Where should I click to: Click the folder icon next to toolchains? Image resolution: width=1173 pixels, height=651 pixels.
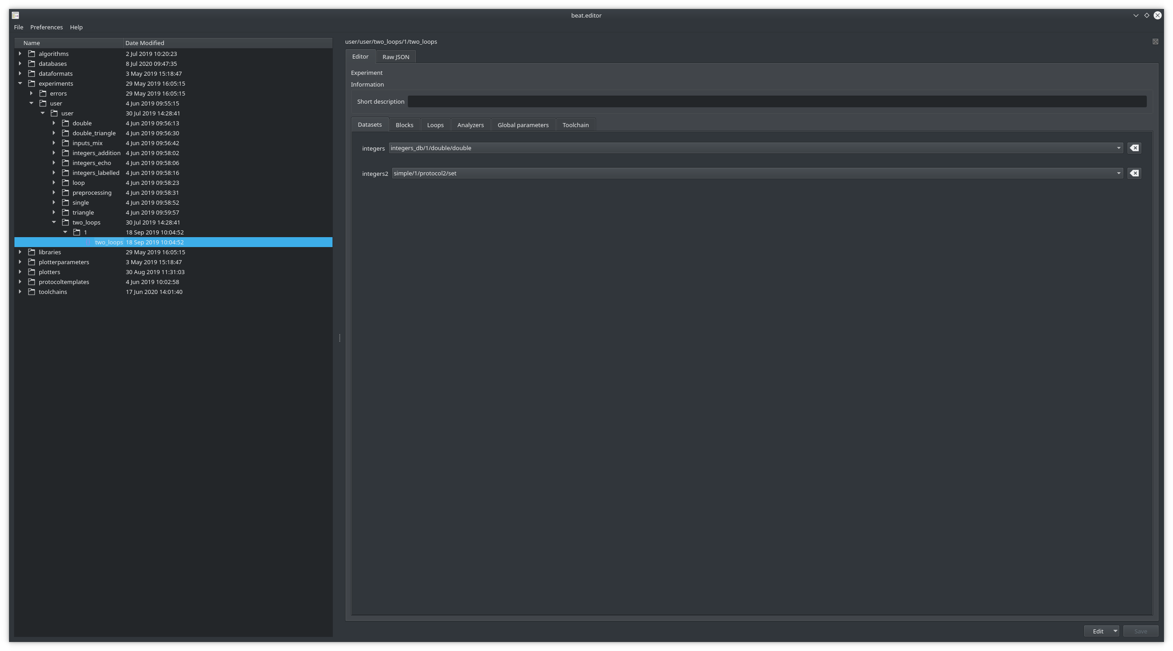32,292
